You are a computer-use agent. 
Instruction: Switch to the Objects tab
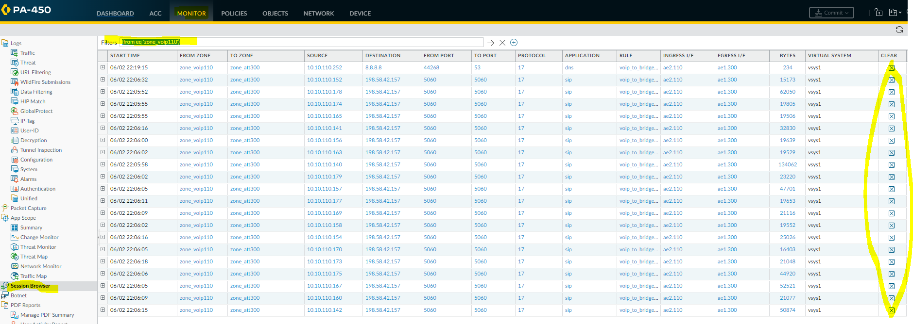(276, 14)
